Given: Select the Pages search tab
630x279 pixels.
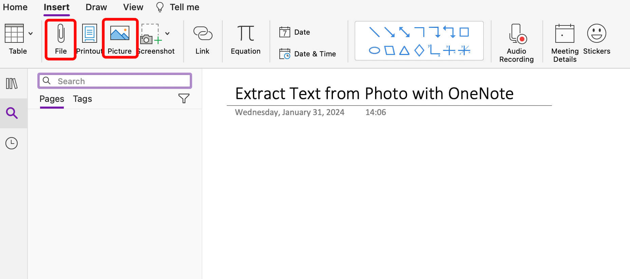Looking at the screenshot, I should coord(52,99).
